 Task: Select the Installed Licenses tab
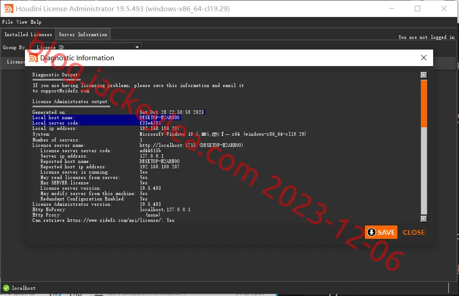point(28,34)
